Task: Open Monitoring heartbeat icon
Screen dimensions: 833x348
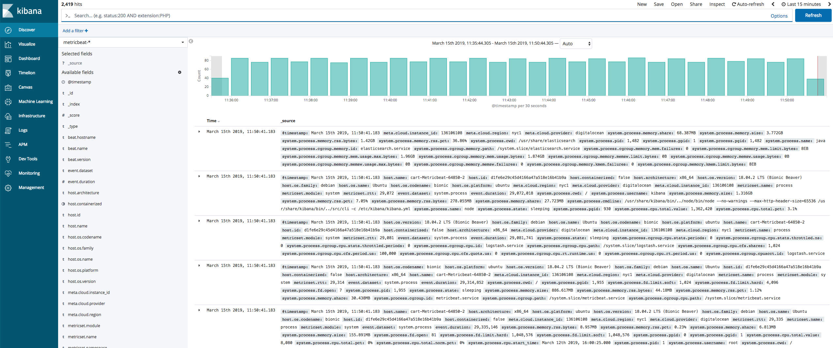Action: [8, 173]
